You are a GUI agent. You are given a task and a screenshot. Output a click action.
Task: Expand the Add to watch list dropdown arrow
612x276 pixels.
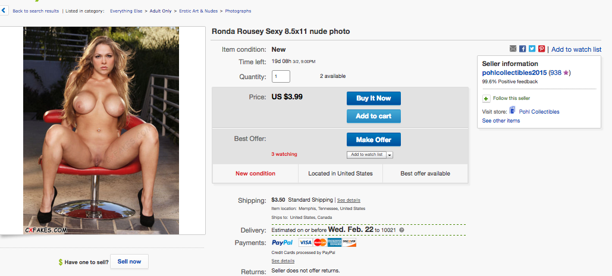click(390, 155)
